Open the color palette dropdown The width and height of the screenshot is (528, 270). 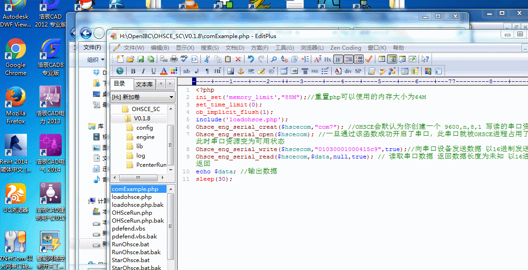(x=174, y=71)
